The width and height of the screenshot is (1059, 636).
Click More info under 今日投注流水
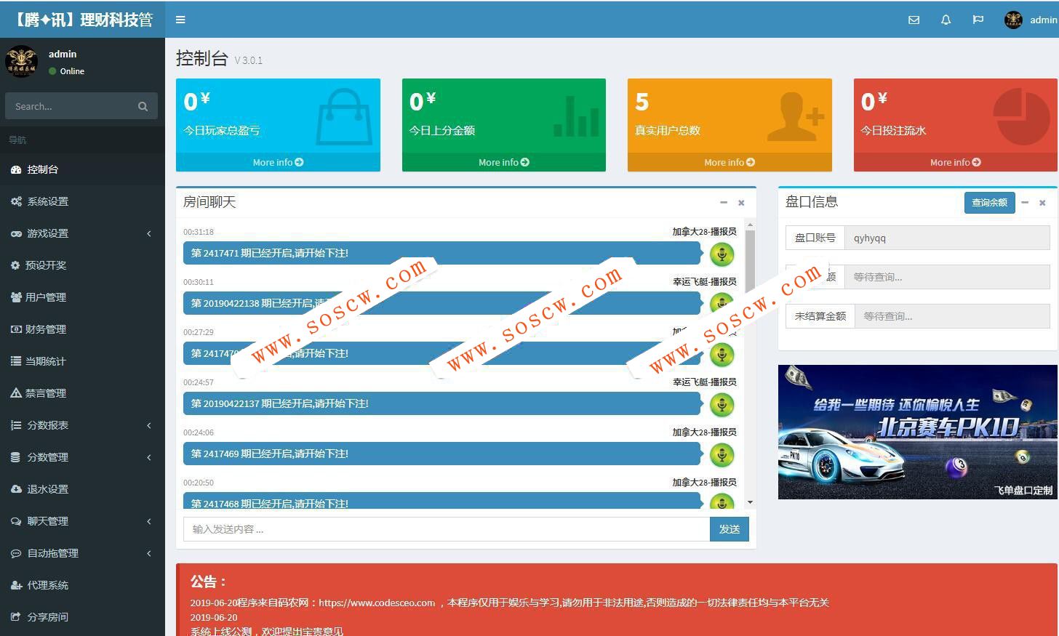955,162
